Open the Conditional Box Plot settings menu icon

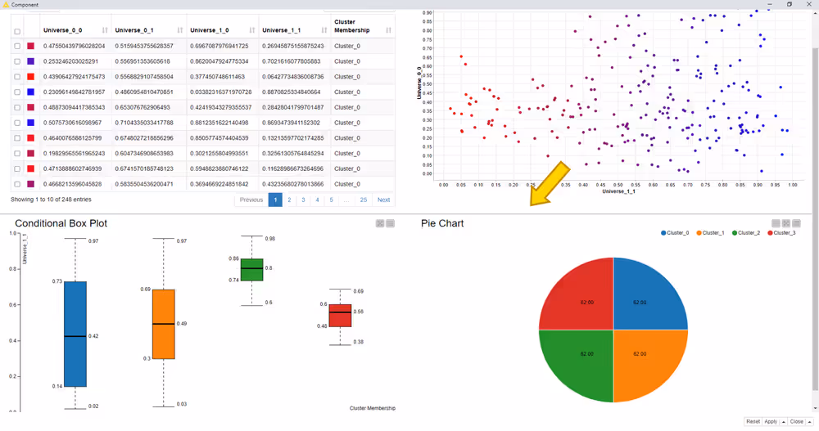coord(391,223)
